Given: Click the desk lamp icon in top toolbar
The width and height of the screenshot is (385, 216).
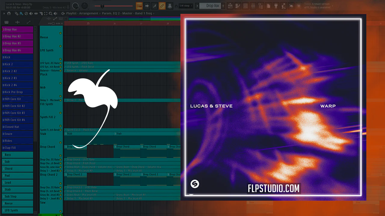Looking at the screenshot, I should [x=283, y=6].
